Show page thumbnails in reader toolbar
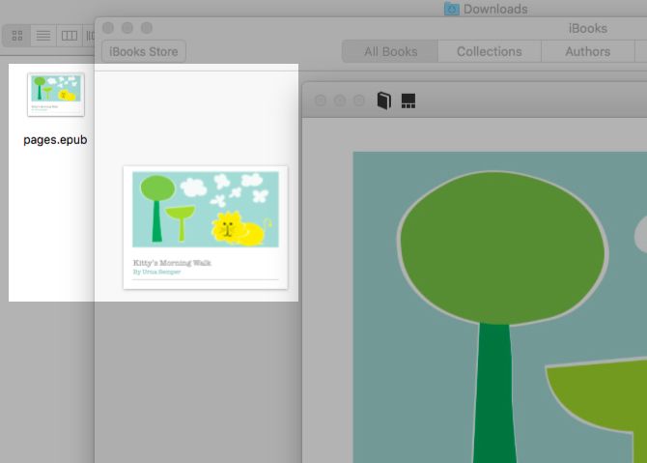Viewport: 647px width, 463px height. click(x=408, y=101)
